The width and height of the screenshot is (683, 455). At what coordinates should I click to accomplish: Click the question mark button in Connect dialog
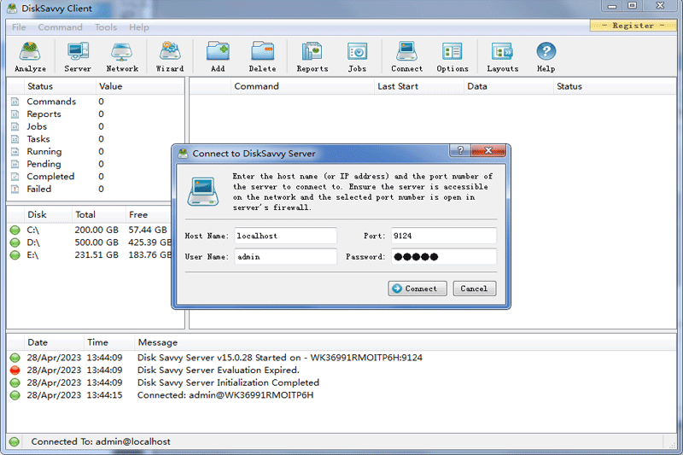460,150
